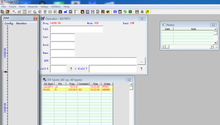The height and width of the screenshot is (125, 220).
Task: Click the logbook entry pencil toolbar icon
Action: pos(19,12)
